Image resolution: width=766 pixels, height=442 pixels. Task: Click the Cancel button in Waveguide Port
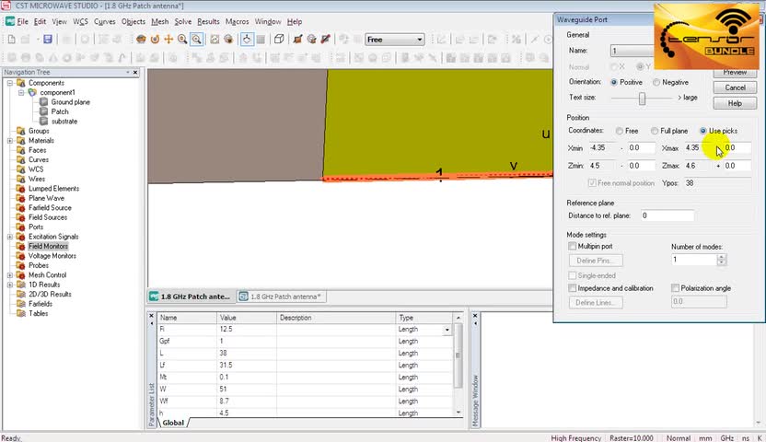pos(735,87)
